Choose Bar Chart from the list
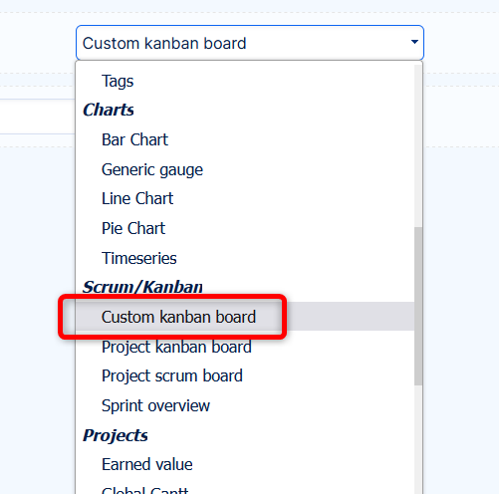The image size is (499, 494). (245, 139)
